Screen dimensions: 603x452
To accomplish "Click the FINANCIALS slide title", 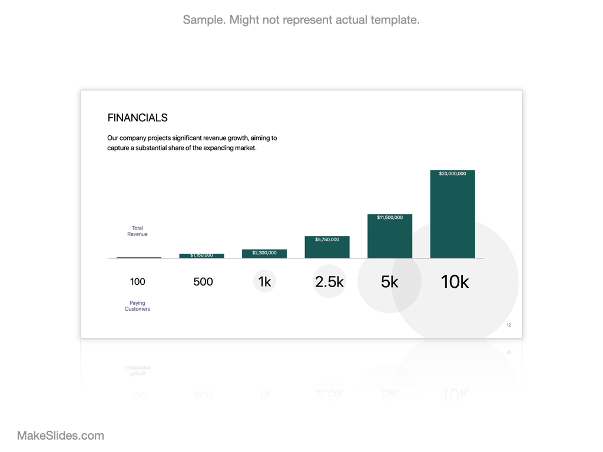I will click(x=137, y=118).
